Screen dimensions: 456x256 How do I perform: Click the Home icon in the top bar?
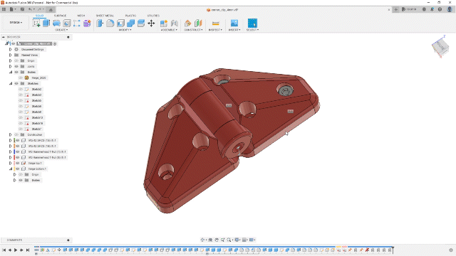[x=51, y=9]
